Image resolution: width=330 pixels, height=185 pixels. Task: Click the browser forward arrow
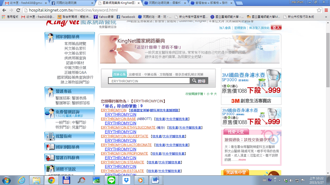[x=11, y=10]
